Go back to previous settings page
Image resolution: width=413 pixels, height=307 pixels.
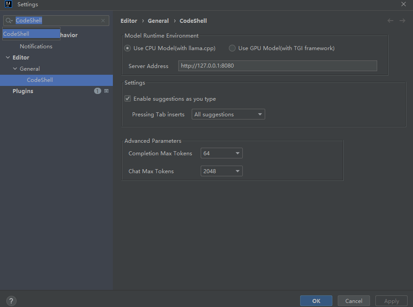390,21
